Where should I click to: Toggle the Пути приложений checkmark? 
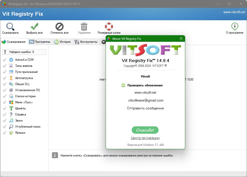click(x=5, y=72)
